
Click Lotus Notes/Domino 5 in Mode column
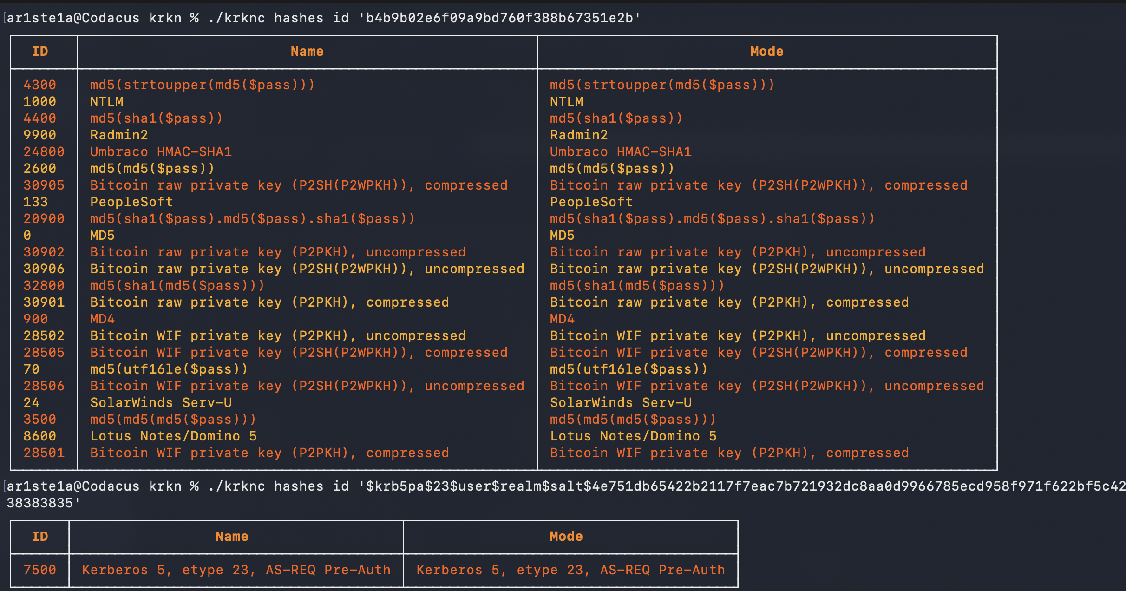tap(633, 436)
